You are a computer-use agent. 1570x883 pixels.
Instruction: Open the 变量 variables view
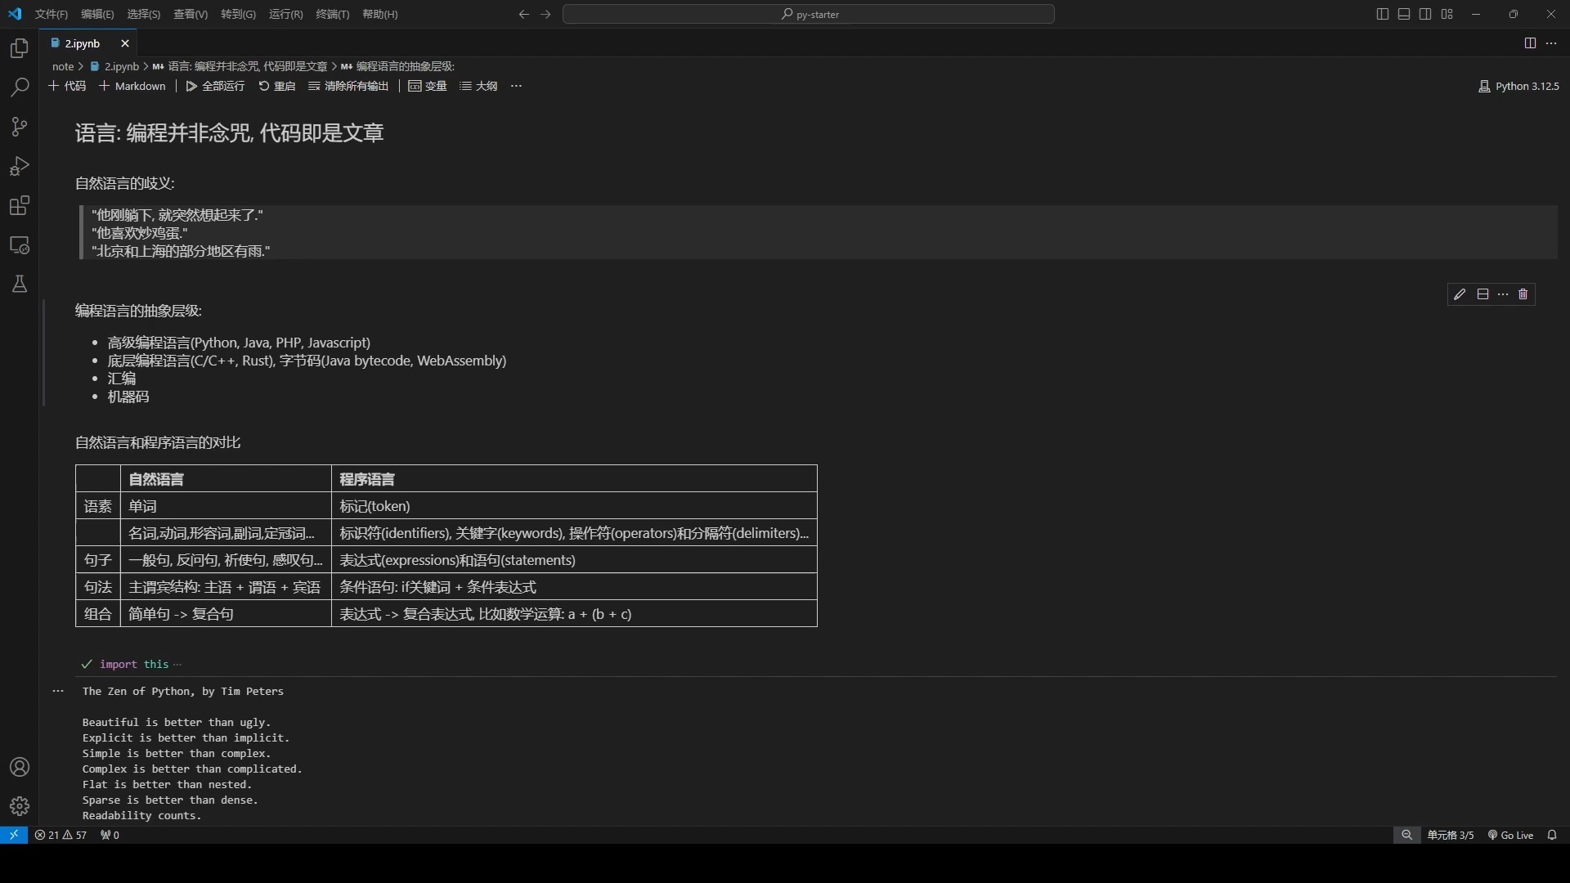click(428, 86)
